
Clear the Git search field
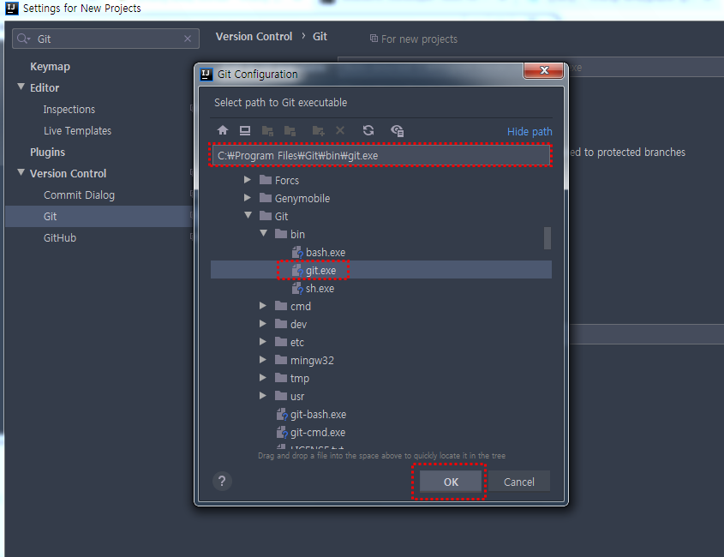pos(188,39)
